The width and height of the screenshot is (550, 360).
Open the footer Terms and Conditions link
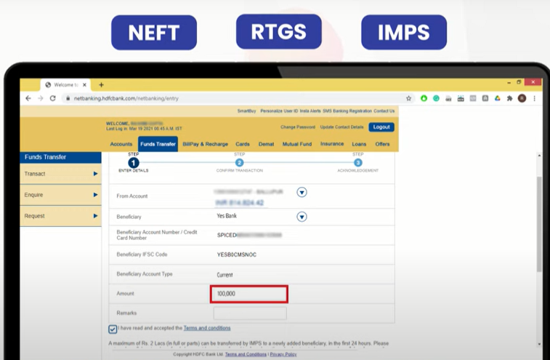click(x=246, y=354)
